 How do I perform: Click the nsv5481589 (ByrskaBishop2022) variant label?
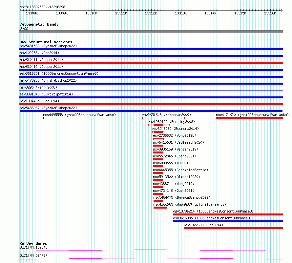click(x=48, y=46)
